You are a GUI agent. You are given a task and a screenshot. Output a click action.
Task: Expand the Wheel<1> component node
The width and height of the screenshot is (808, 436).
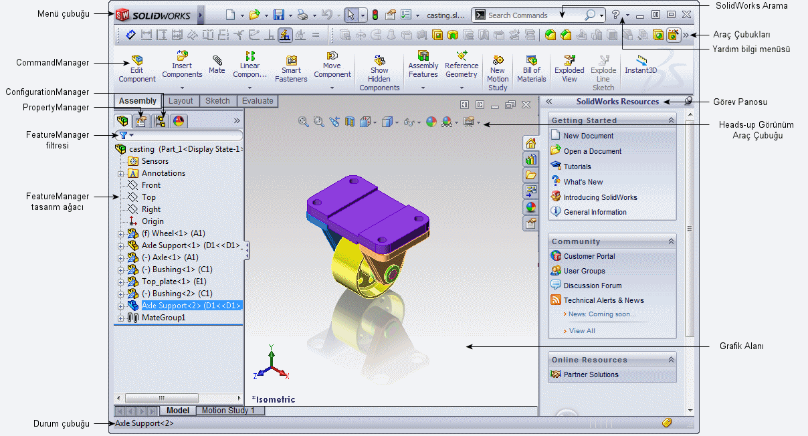click(121, 234)
